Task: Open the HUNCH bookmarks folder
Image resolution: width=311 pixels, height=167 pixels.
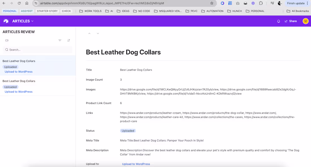Action: coord(234,11)
